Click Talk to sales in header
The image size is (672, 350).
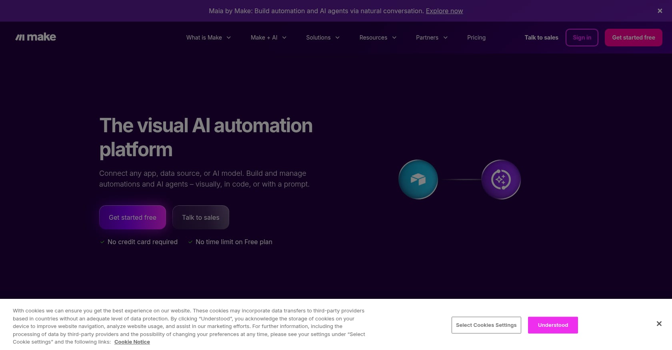point(541,38)
